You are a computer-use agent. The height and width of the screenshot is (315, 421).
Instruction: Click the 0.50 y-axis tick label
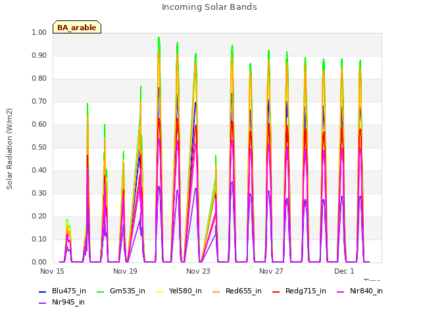(x=39, y=147)
